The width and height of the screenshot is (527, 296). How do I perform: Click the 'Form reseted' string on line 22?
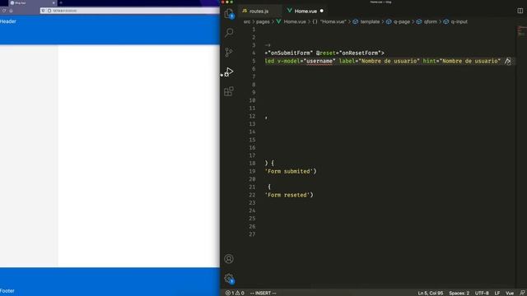click(x=287, y=195)
